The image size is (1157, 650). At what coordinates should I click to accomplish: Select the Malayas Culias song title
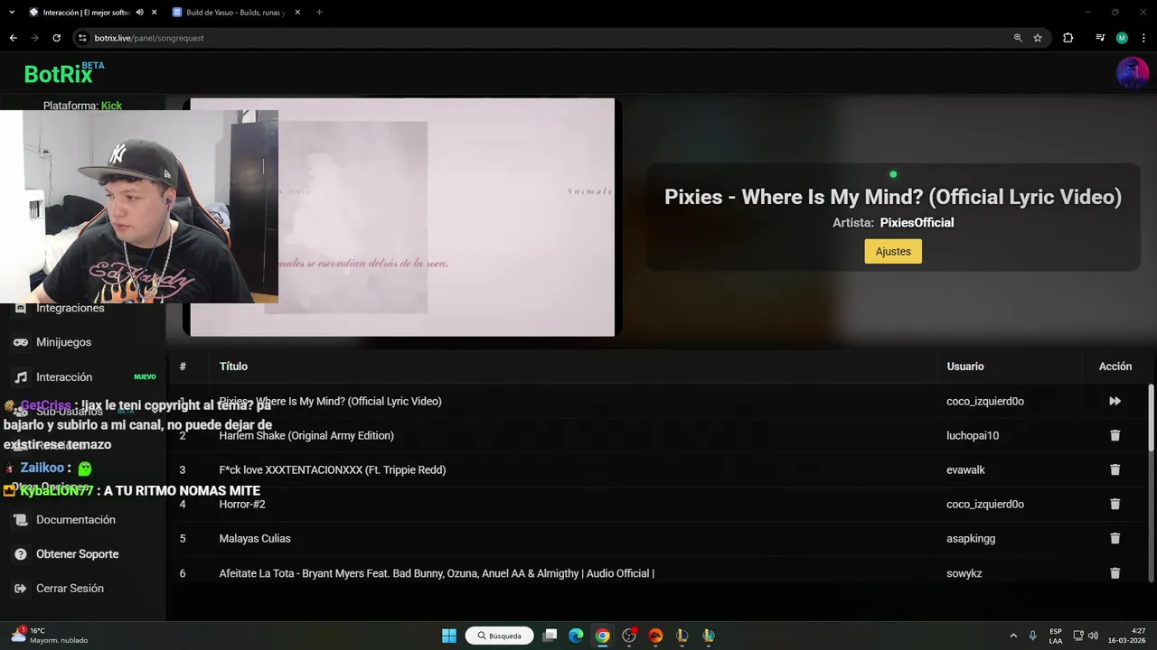[x=255, y=538]
